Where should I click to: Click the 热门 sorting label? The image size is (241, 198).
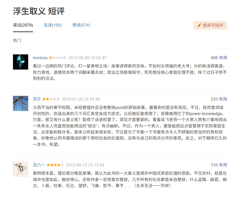[x=17, y=40]
